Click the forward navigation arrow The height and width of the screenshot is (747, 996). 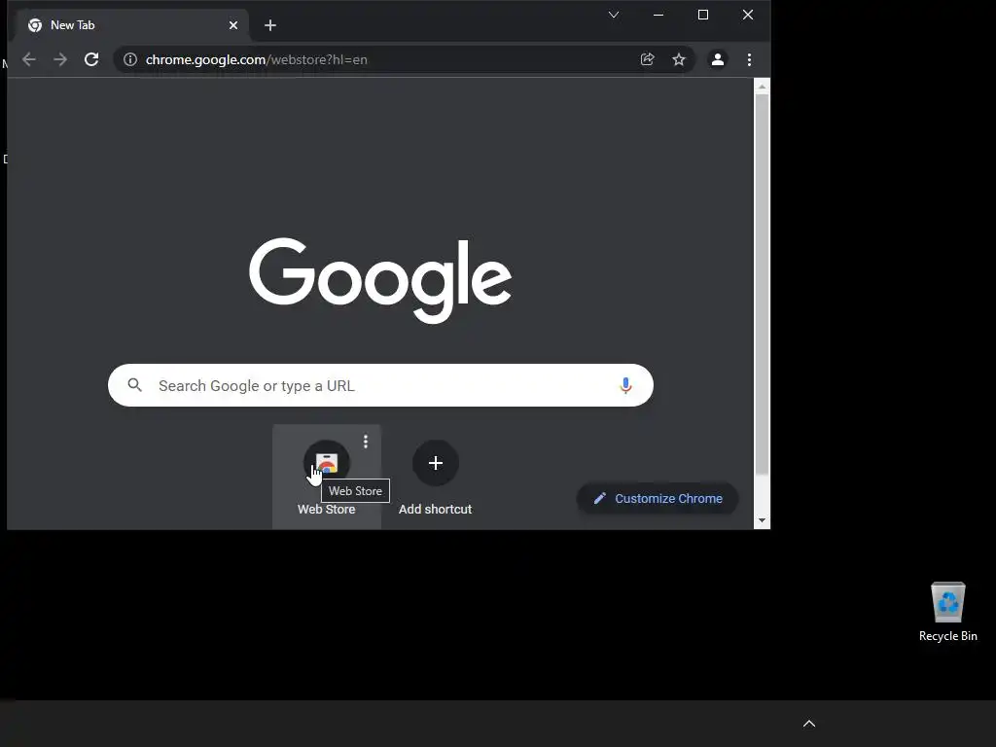60,59
